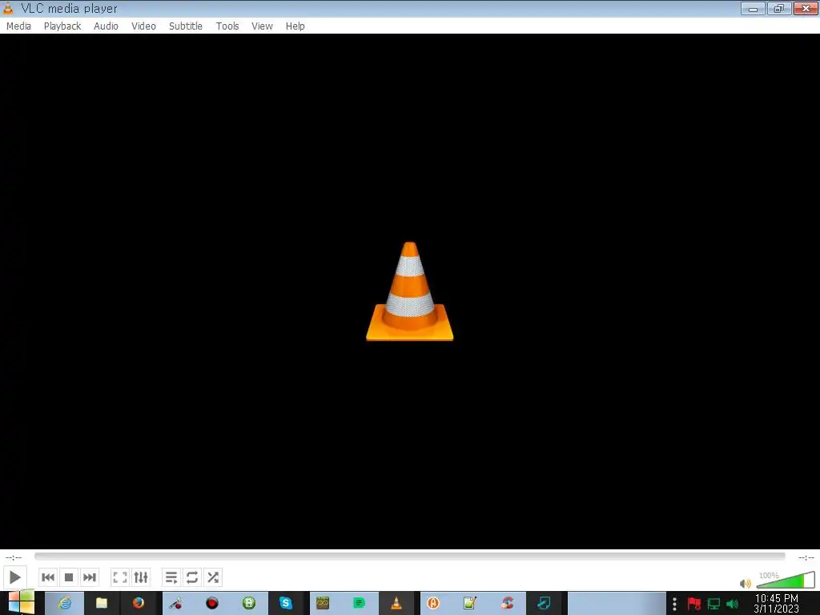Screen dimensions: 820x615
Task: Open Skype from the taskbar
Action: [286, 603]
